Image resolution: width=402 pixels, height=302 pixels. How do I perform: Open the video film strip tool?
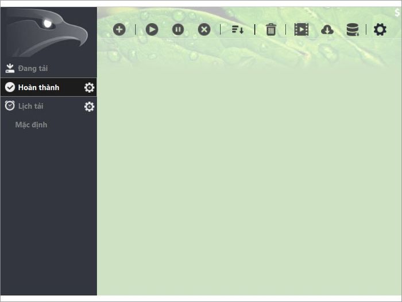click(301, 29)
